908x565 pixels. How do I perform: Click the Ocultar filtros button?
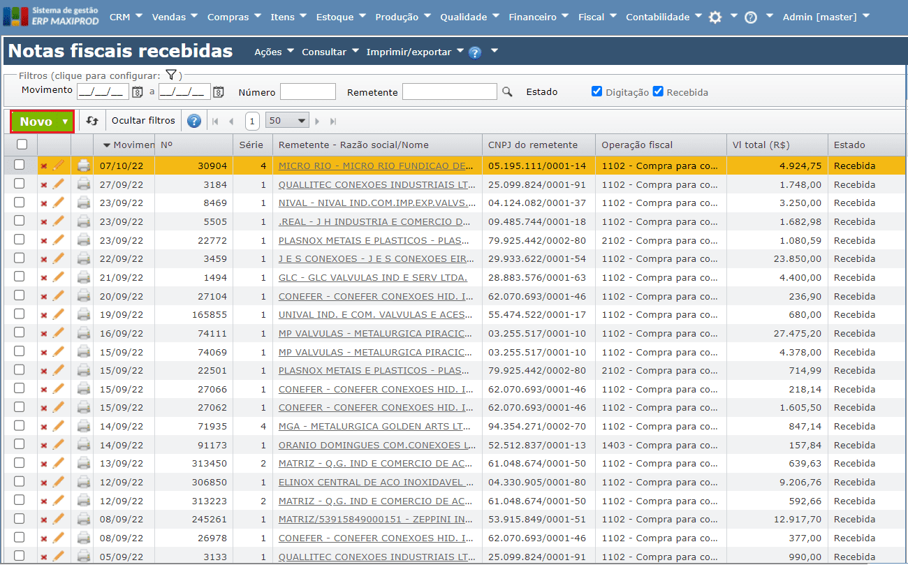pos(143,120)
